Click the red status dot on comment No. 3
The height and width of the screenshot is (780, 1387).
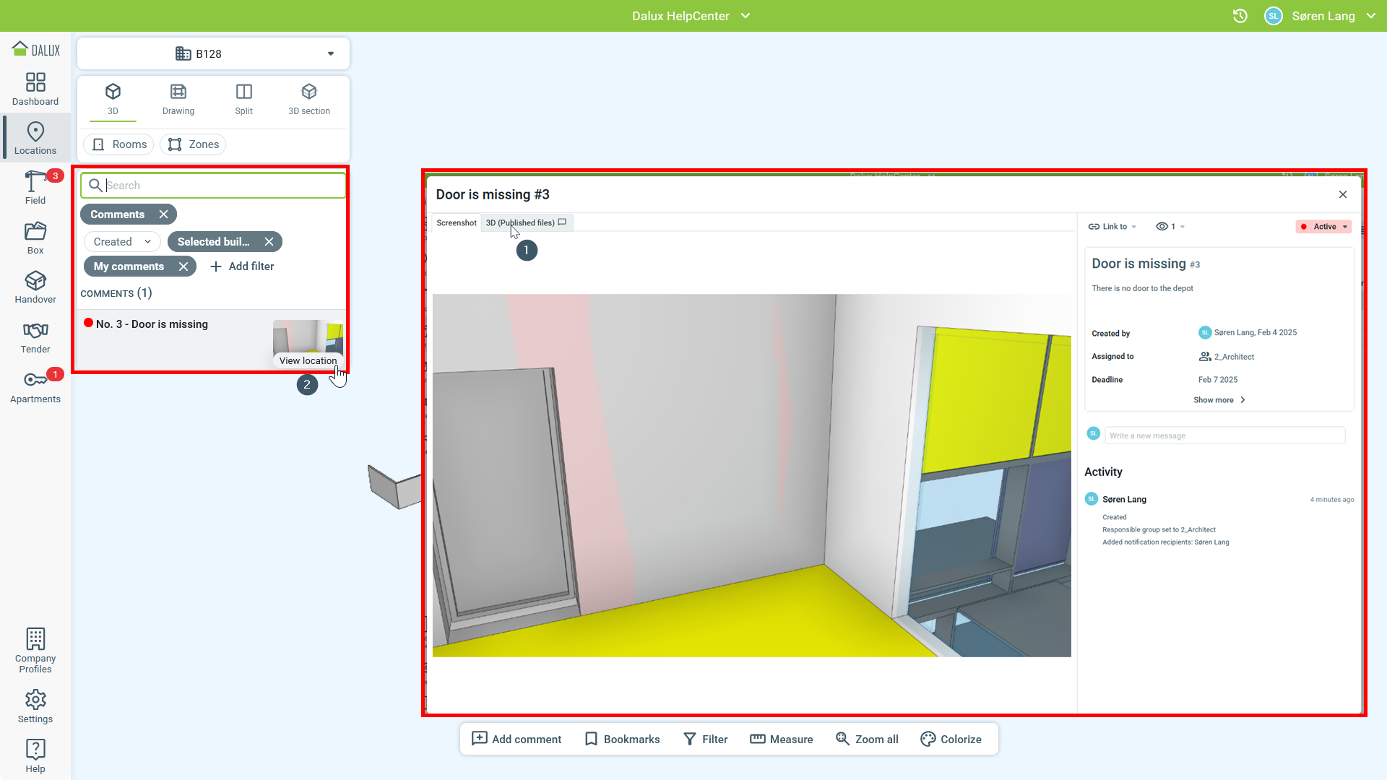tap(88, 323)
